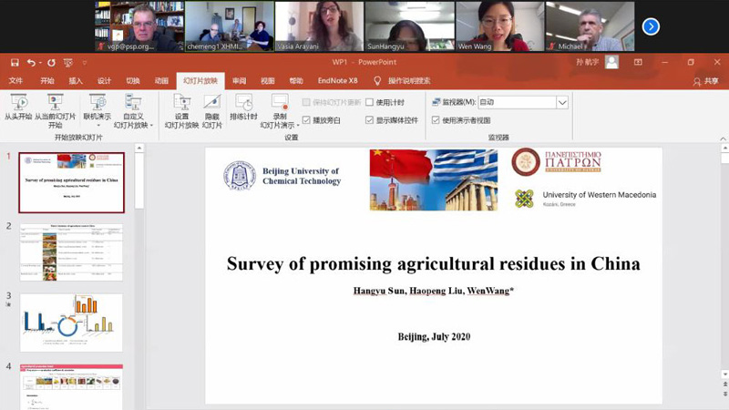The height and width of the screenshot is (410, 729).
Task: Click the Share button (共享)
Action: (705, 80)
